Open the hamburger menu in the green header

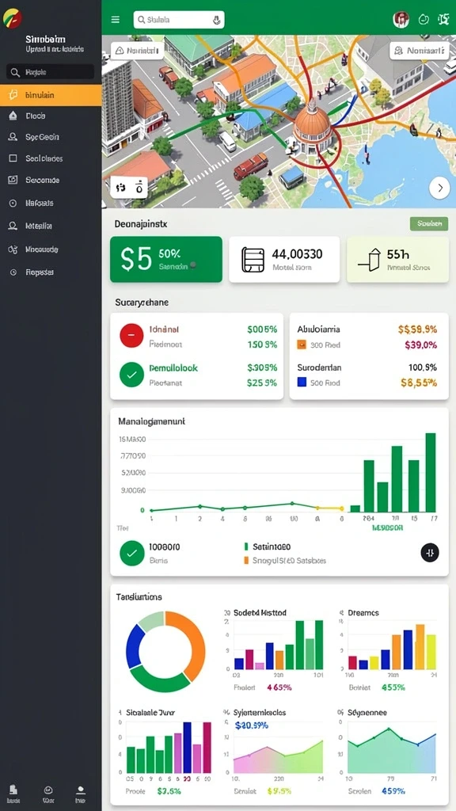coord(116,20)
